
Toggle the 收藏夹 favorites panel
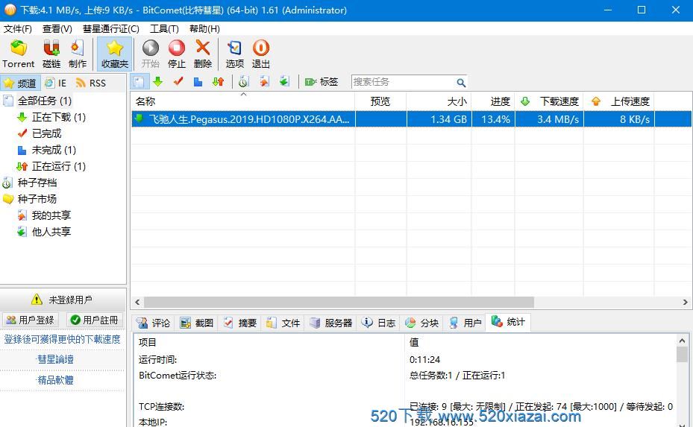(114, 54)
